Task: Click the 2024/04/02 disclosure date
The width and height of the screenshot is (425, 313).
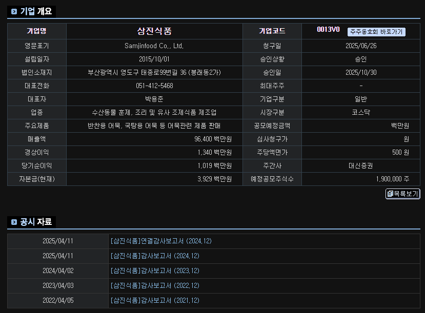Action: click(x=58, y=271)
